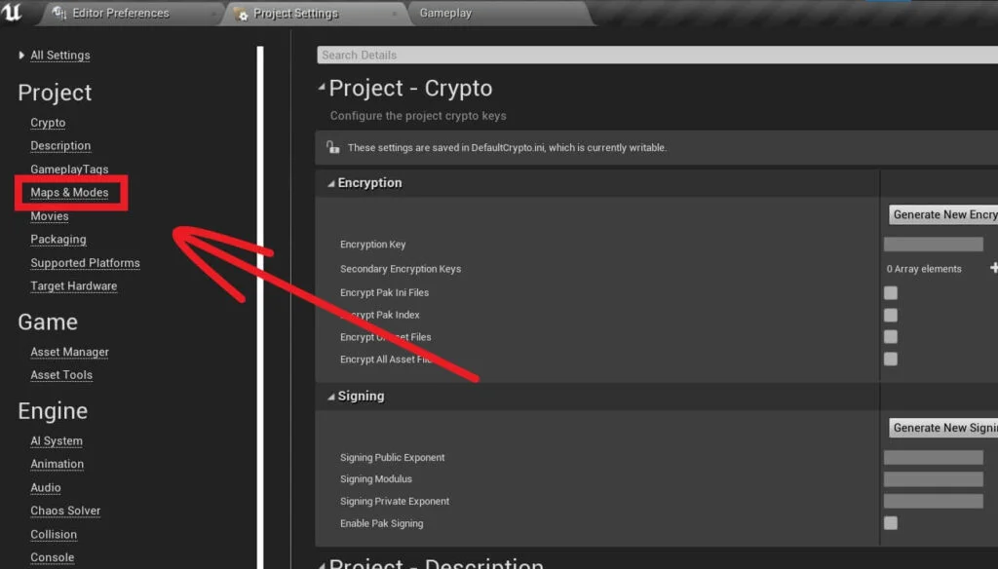998x569 pixels.
Task: Open GameplayTags settings link
Action: tap(69, 170)
